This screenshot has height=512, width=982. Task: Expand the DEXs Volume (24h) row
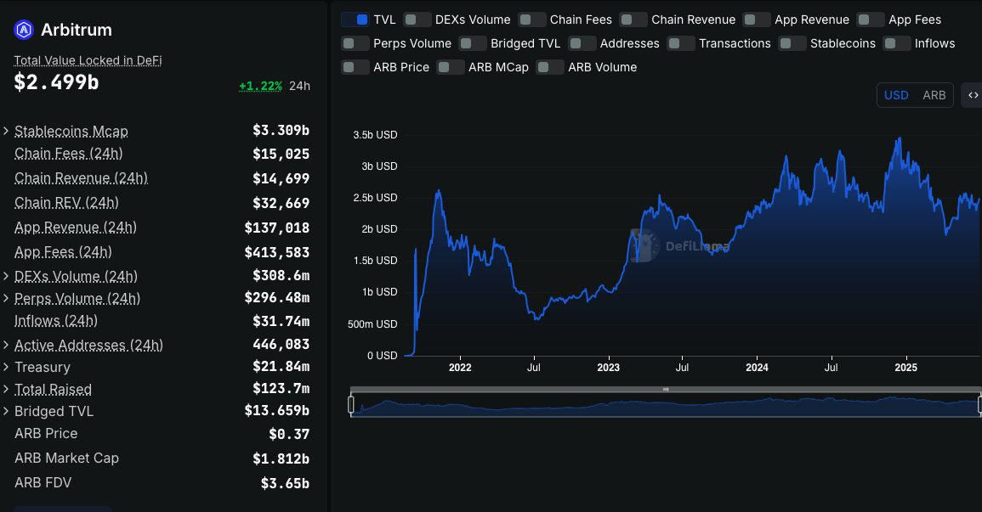click(6, 276)
